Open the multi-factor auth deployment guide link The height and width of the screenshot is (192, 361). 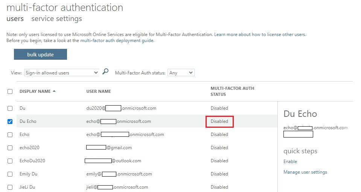click(x=117, y=41)
